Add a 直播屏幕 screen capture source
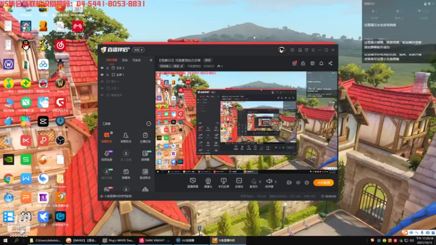436x245 pixels. [x=192, y=183]
